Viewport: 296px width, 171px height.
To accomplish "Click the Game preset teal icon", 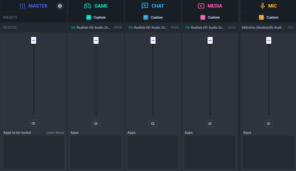I will pyautogui.click(x=89, y=17).
